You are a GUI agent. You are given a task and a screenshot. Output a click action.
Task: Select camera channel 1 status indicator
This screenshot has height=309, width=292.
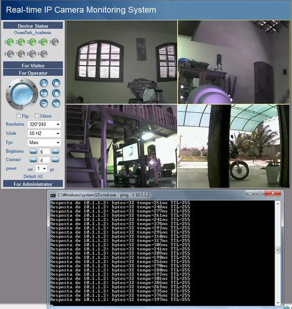[x=10, y=42]
